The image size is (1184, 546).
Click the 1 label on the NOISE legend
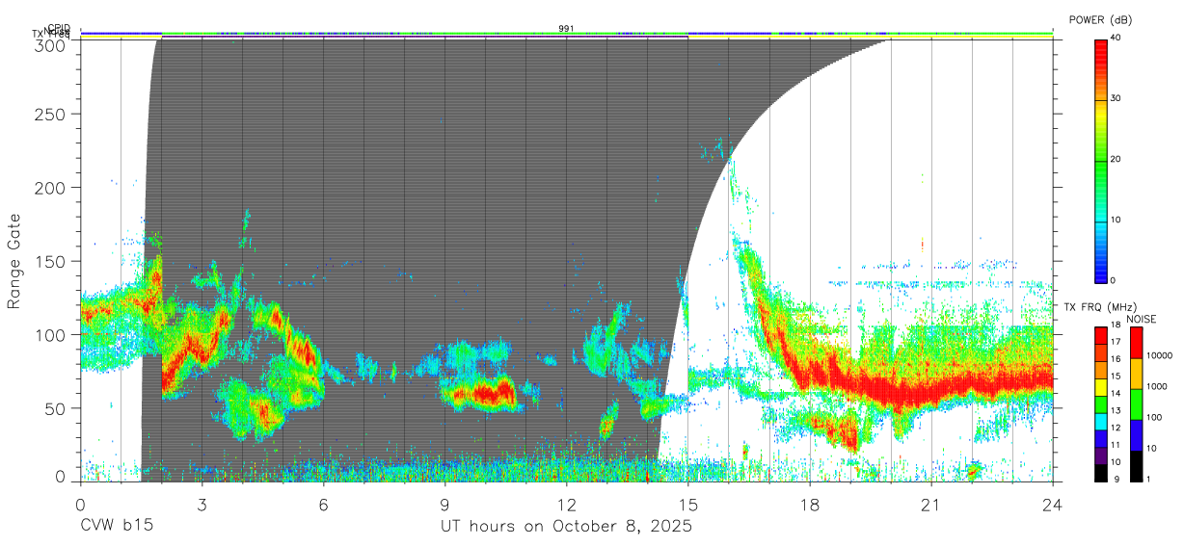(x=1148, y=480)
